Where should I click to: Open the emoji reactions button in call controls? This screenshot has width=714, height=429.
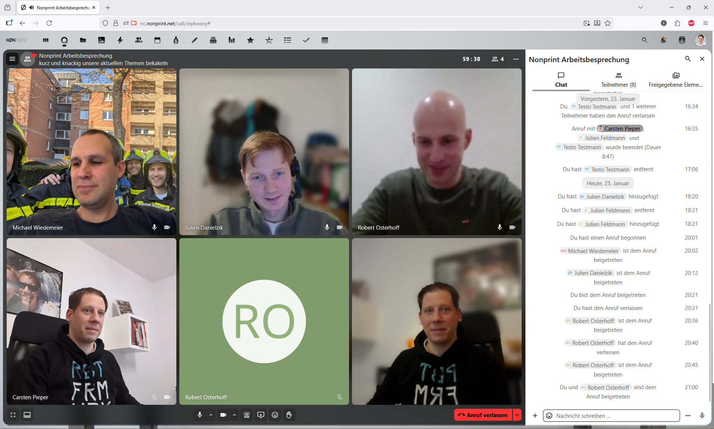275,415
